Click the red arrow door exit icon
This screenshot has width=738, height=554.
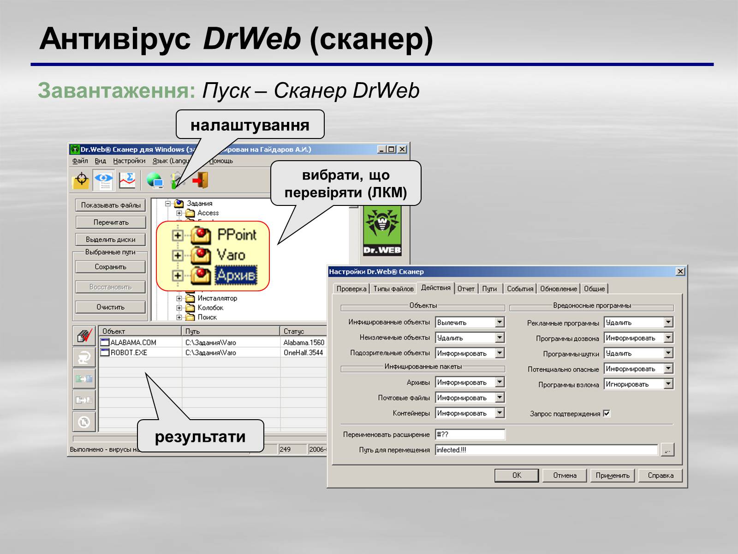[201, 180]
